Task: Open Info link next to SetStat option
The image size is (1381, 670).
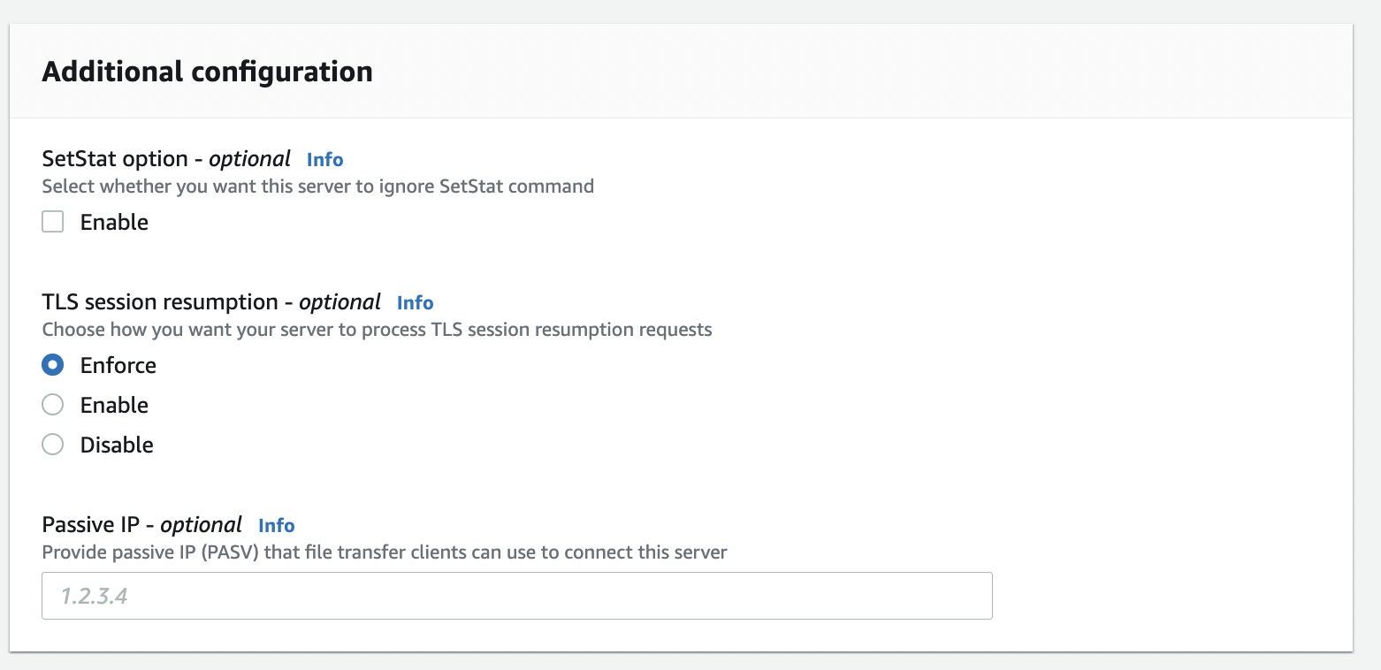Action: click(324, 159)
